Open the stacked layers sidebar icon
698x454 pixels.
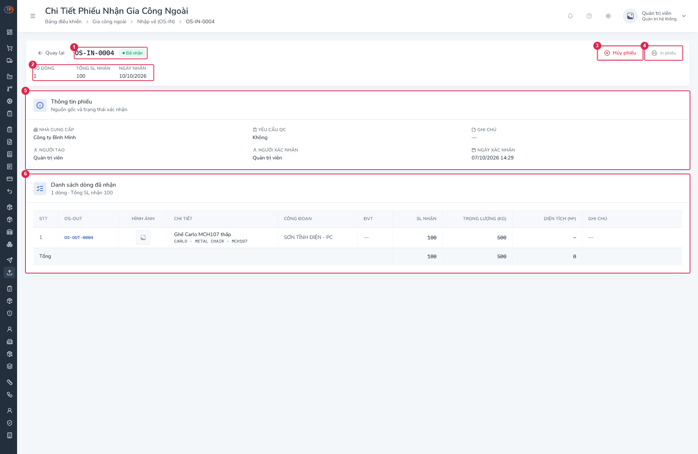pos(10,366)
